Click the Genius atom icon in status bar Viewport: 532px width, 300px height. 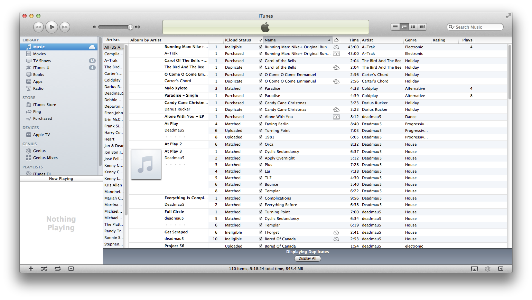(487, 269)
